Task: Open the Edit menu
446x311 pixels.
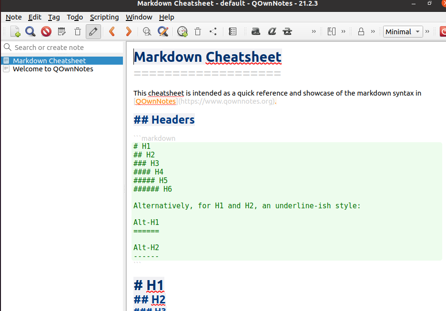Action: pos(35,17)
